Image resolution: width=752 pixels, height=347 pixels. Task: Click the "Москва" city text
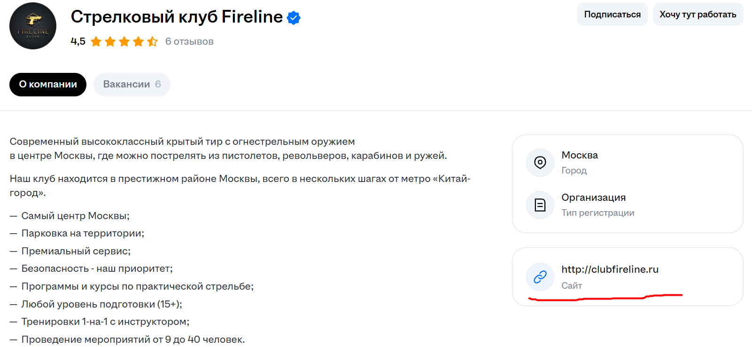(x=580, y=155)
